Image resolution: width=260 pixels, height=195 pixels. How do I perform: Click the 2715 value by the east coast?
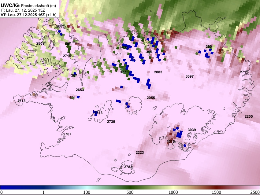244,72
